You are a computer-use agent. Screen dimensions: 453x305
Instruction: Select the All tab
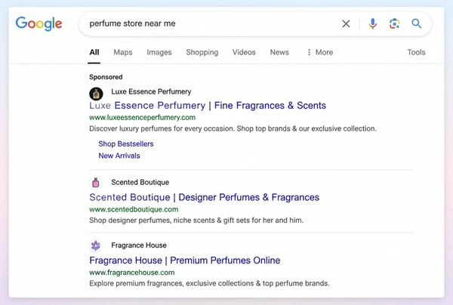(94, 52)
